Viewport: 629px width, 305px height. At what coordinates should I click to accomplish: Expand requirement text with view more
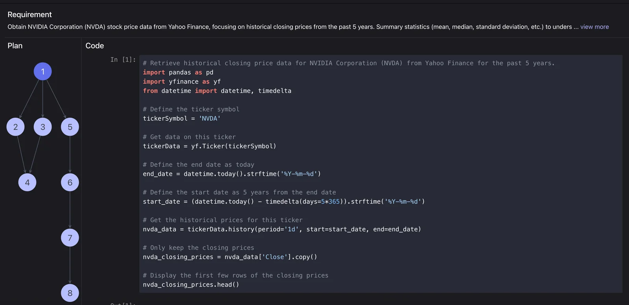pos(594,27)
